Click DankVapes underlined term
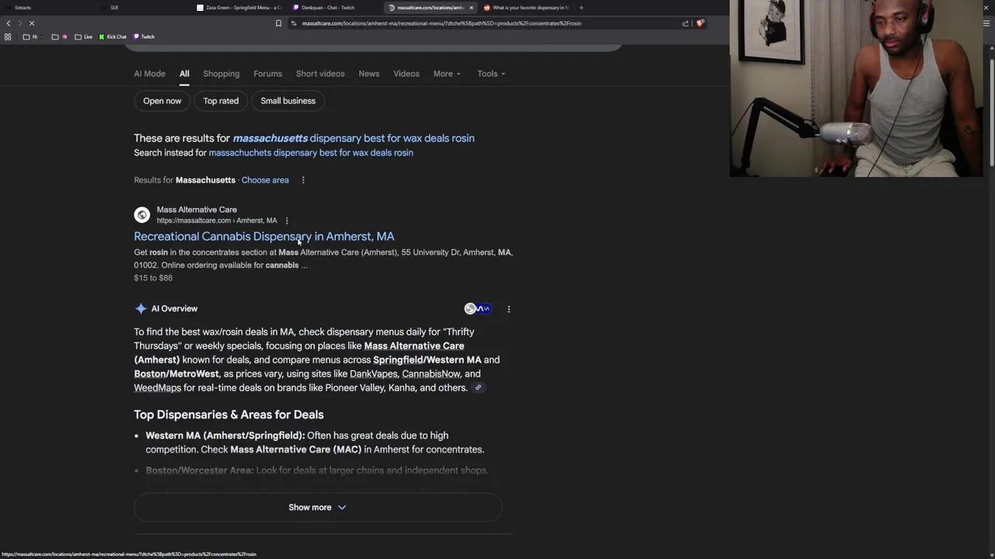Image resolution: width=995 pixels, height=559 pixels. coord(373,374)
